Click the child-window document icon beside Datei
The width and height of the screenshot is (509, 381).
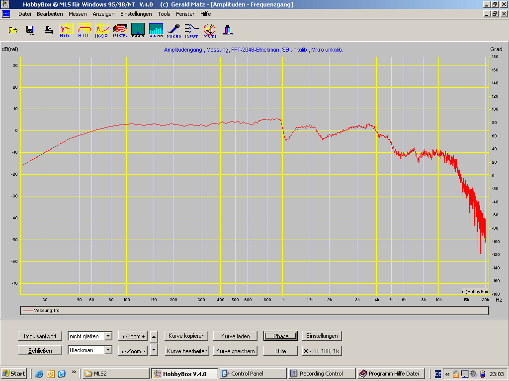tap(6, 14)
